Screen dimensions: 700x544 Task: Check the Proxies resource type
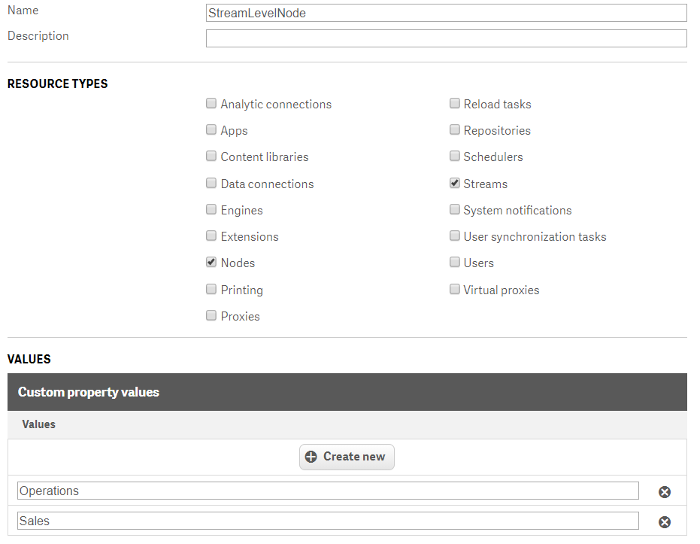pyautogui.click(x=211, y=316)
